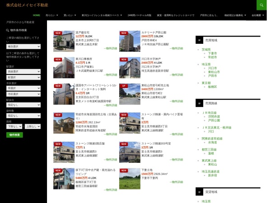Expand the 買いたい menu

pyautogui.click(x=70, y=15)
